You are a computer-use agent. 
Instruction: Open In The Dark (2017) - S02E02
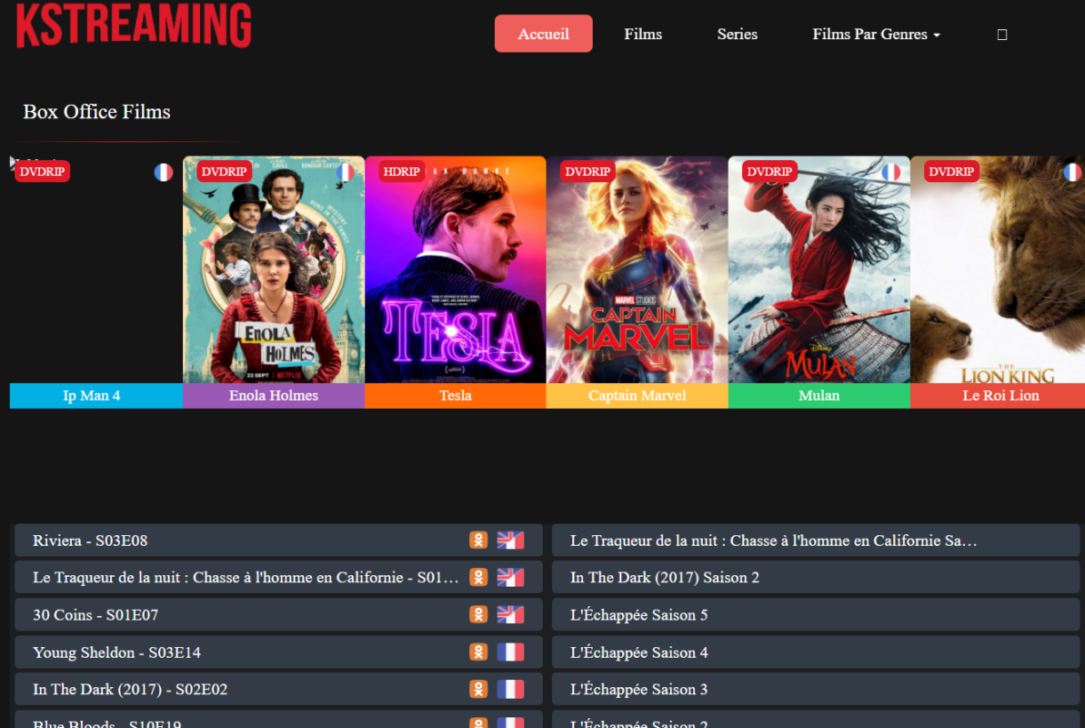coord(278,689)
